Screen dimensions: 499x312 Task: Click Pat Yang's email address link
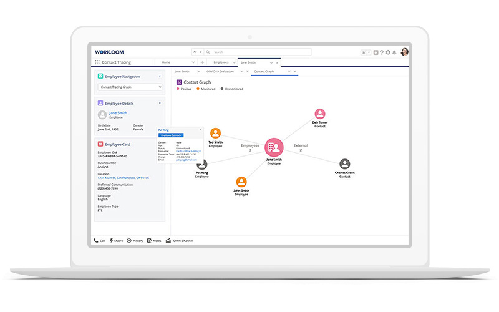tap(187, 160)
